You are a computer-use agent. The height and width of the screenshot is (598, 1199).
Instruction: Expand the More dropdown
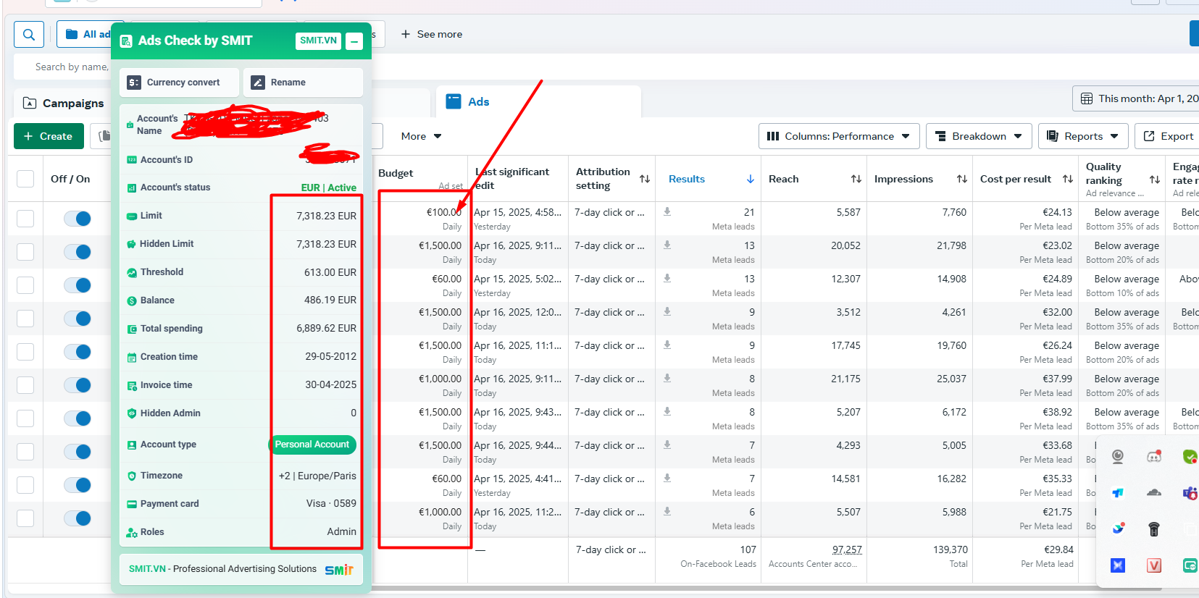click(421, 136)
